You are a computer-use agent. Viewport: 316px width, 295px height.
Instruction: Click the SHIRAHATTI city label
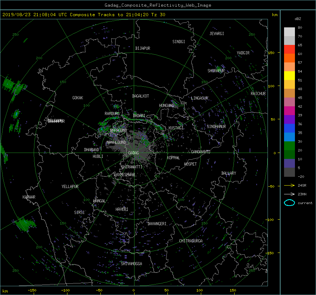coord(132,167)
